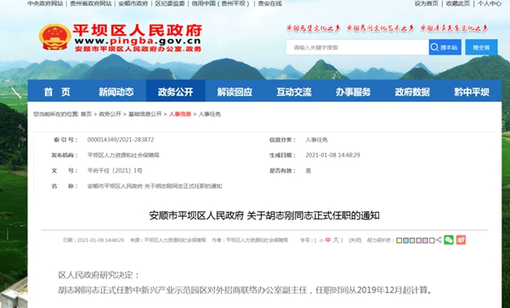
Task: Open the 政务公开 navigation tab
Action: pyautogui.click(x=176, y=92)
